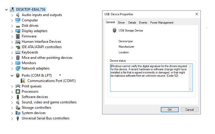Click the Keyboards category icon
This screenshot has height=134, width=215.
[18, 52]
